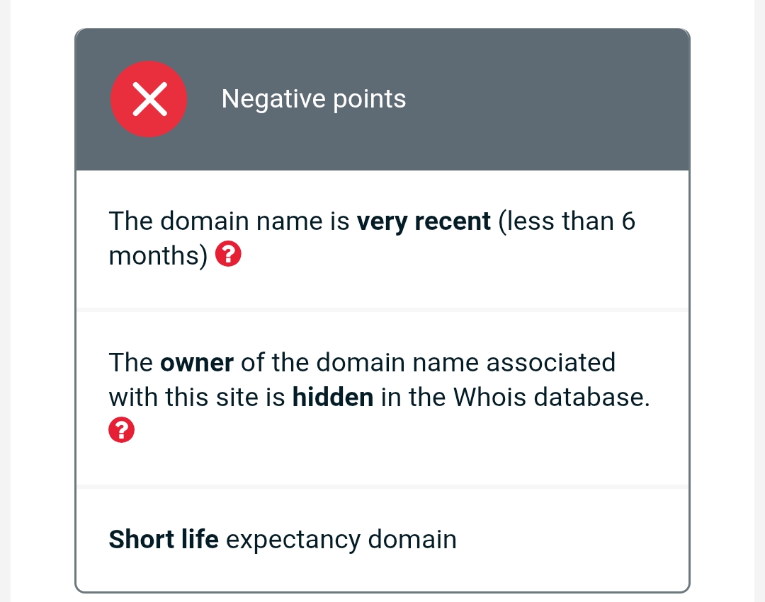Image resolution: width=765 pixels, height=602 pixels.
Task: Open help icon beside very recent domain
Action: (x=228, y=254)
